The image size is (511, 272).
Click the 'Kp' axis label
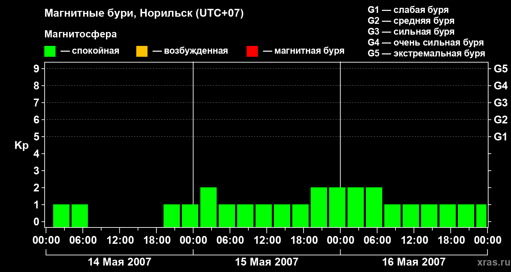coord(21,145)
